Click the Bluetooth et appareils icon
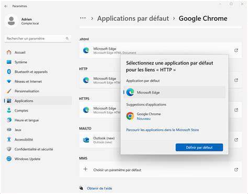 [9, 72]
